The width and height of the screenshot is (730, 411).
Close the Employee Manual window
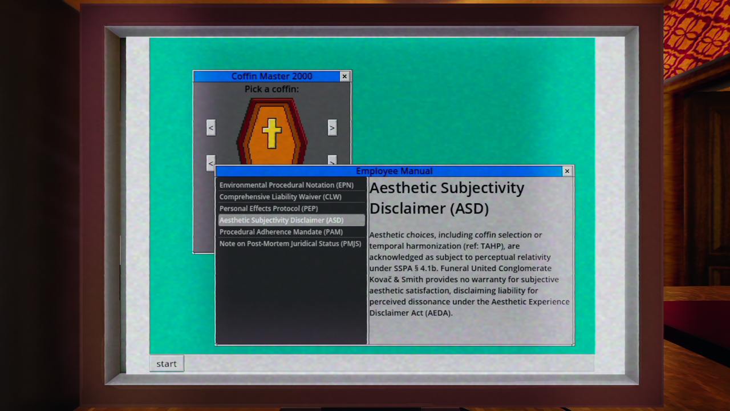click(x=567, y=171)
